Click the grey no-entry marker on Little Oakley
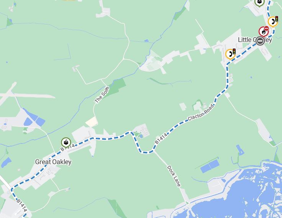Viewport: 282px width, 218px height. (260, 41)
